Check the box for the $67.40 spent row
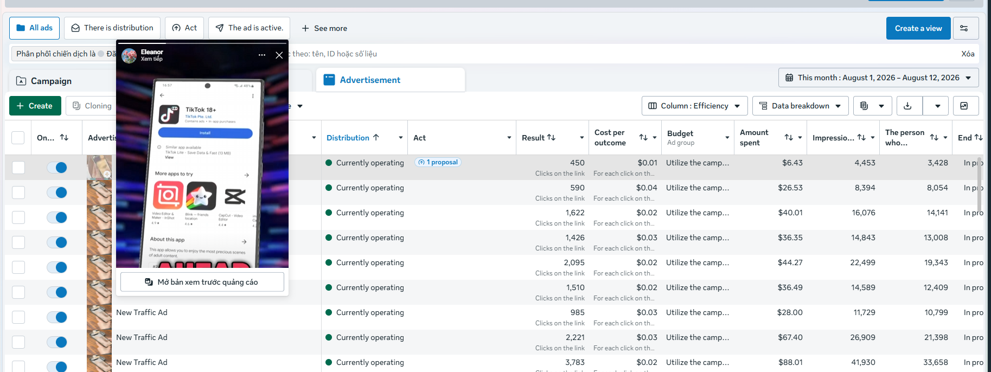This screenshot has height=372, width=991. coord(18,342)
